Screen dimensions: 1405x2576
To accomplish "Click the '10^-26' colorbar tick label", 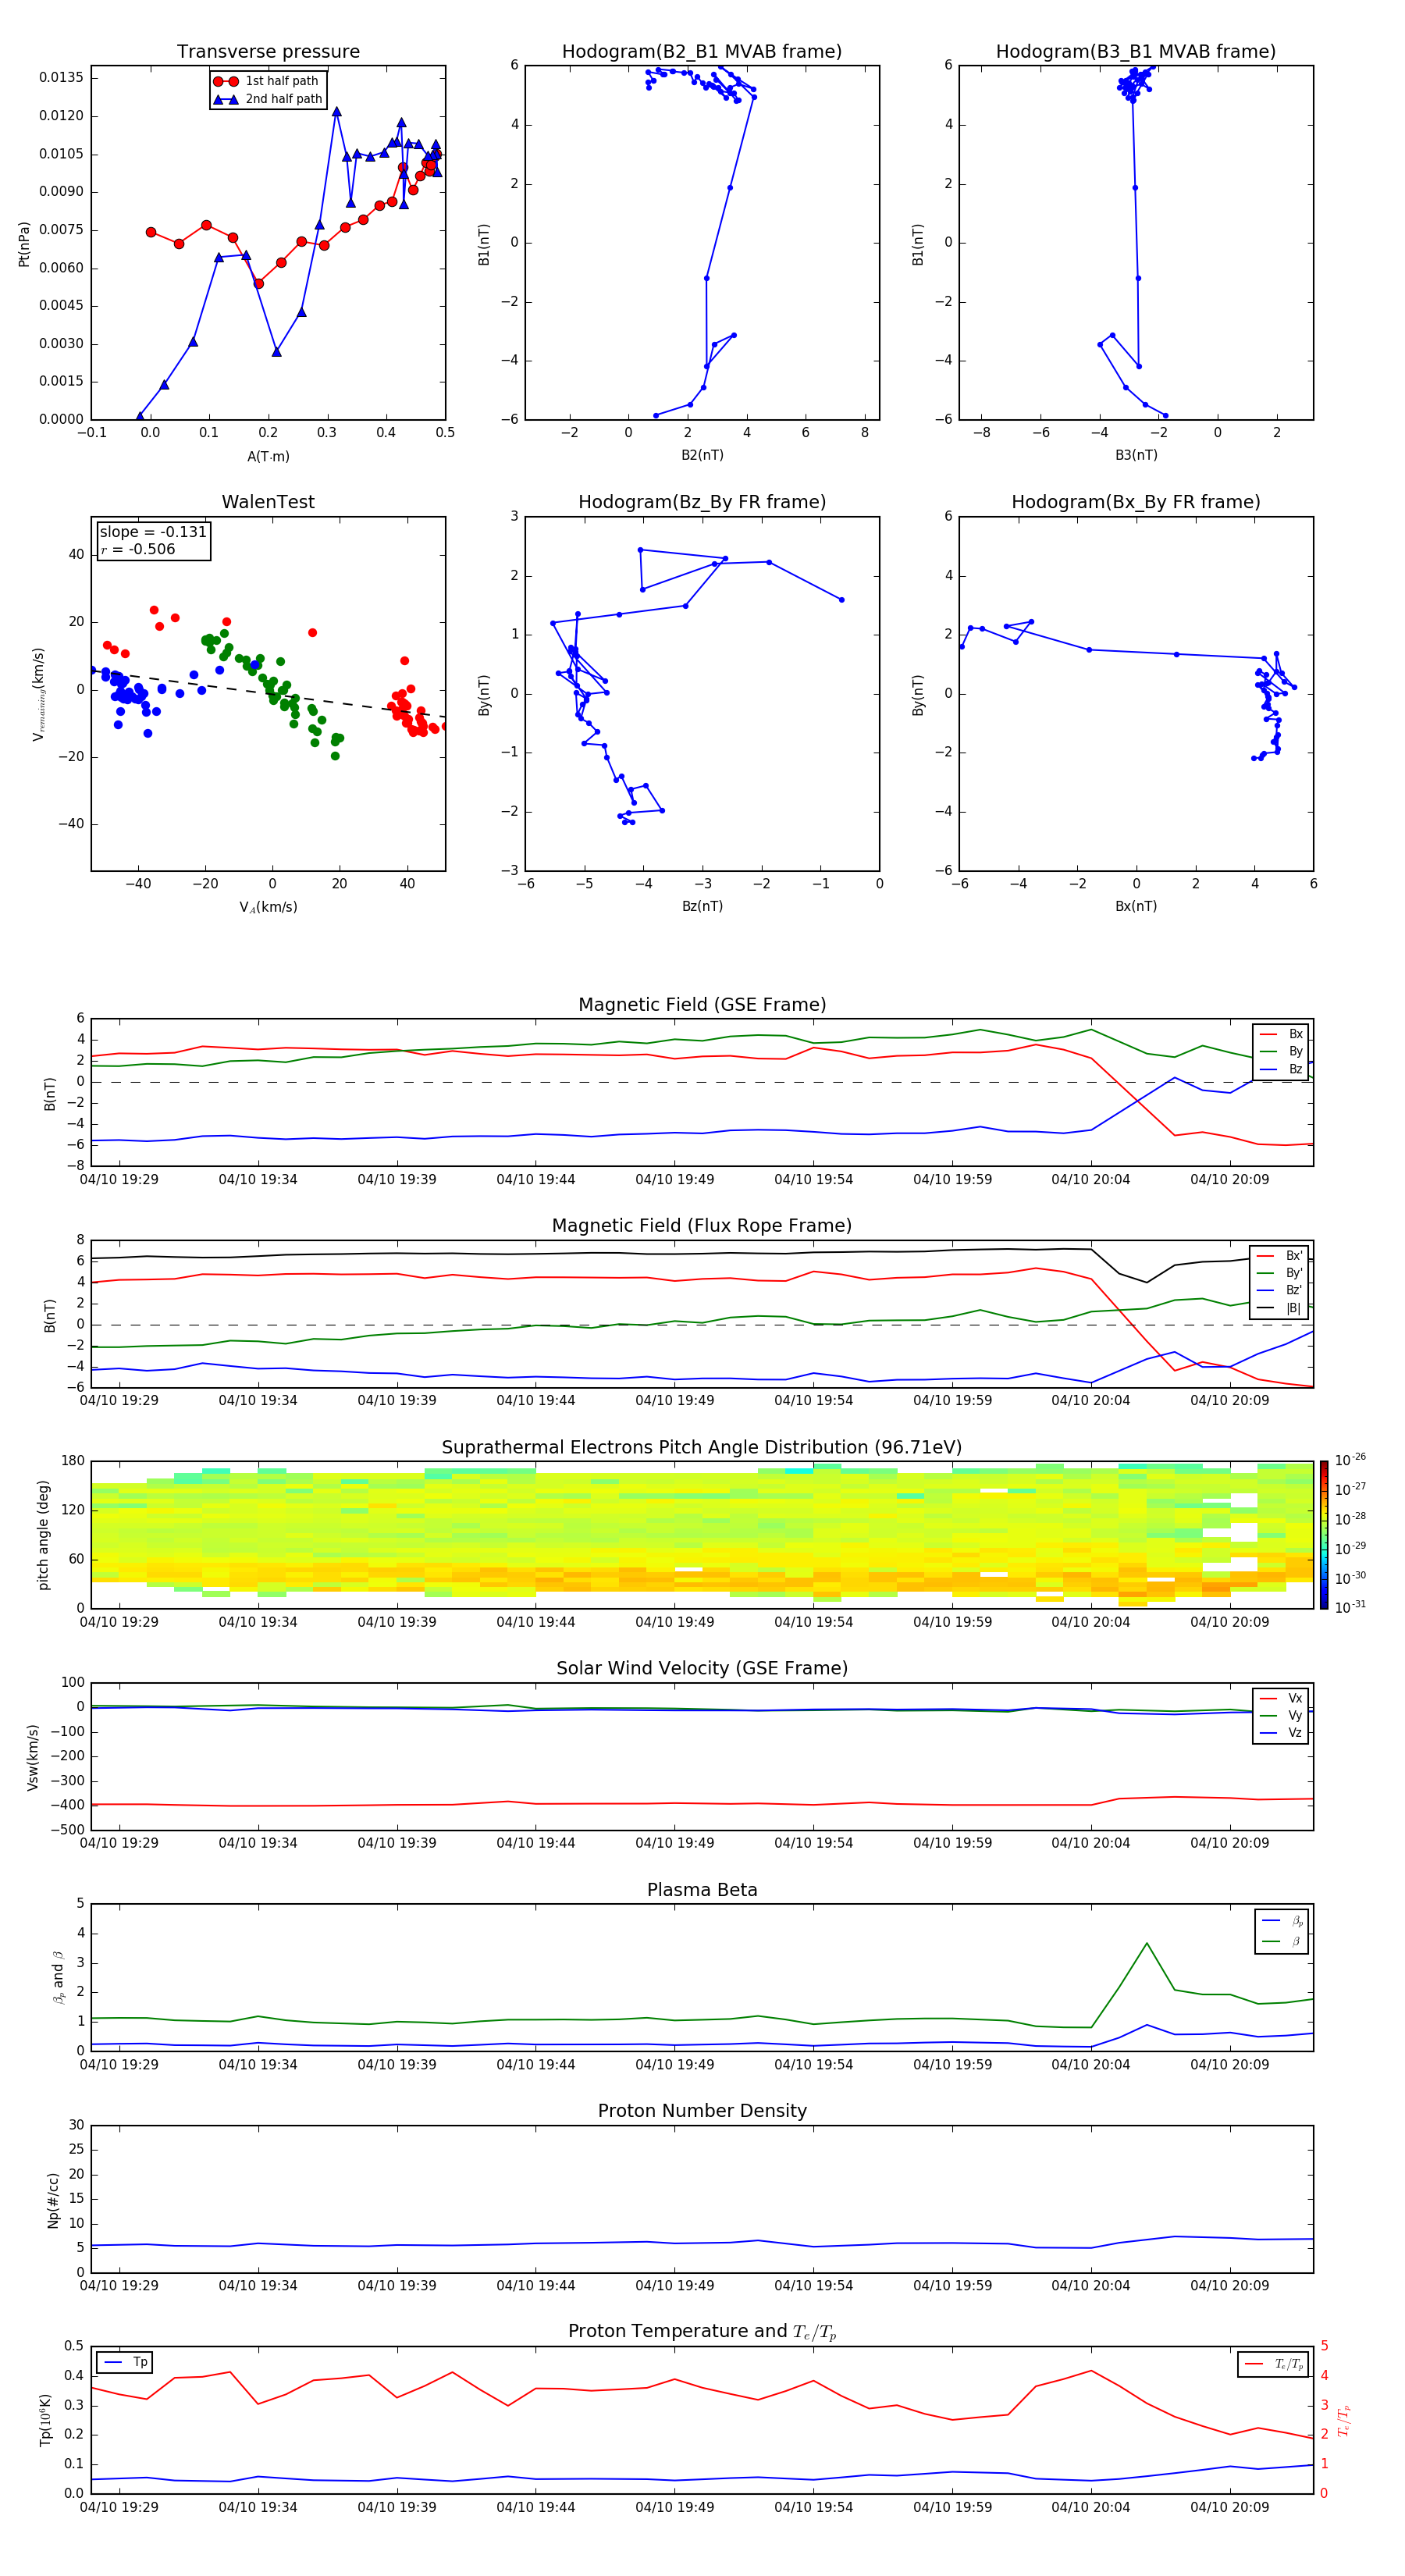I will point(1350,1460).
